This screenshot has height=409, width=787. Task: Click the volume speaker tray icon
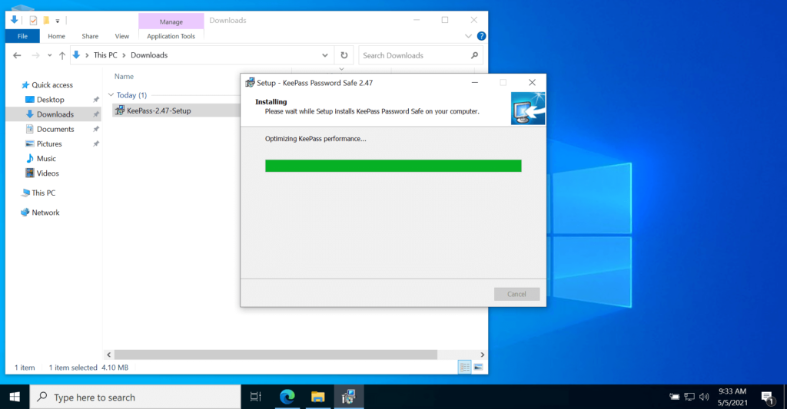(704, 397)
